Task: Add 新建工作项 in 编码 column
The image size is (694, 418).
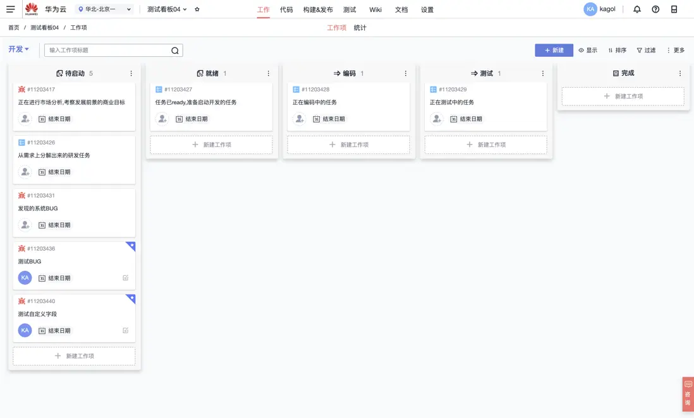Action: (349, 145)
